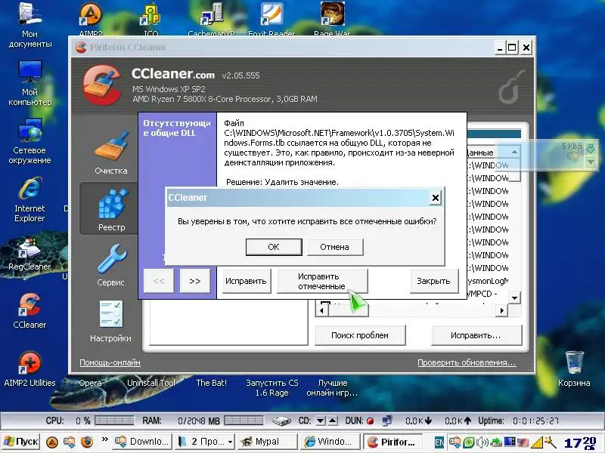
Task: Open Мои документы desktop icon
Action: click(x=30, y=26)
